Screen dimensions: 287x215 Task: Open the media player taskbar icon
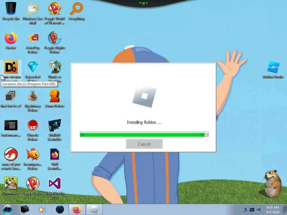click(x=42, y=209)
